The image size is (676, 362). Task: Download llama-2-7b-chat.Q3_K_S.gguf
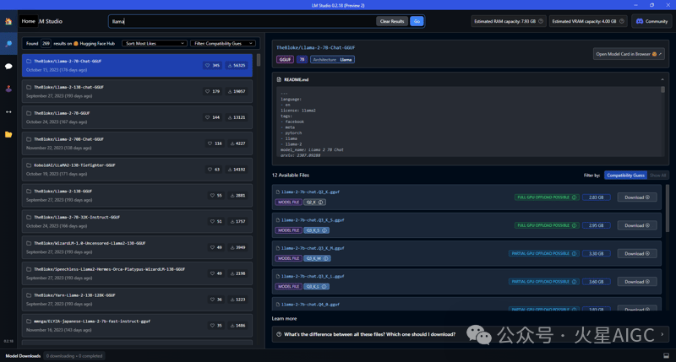click(x=637, y=225)
